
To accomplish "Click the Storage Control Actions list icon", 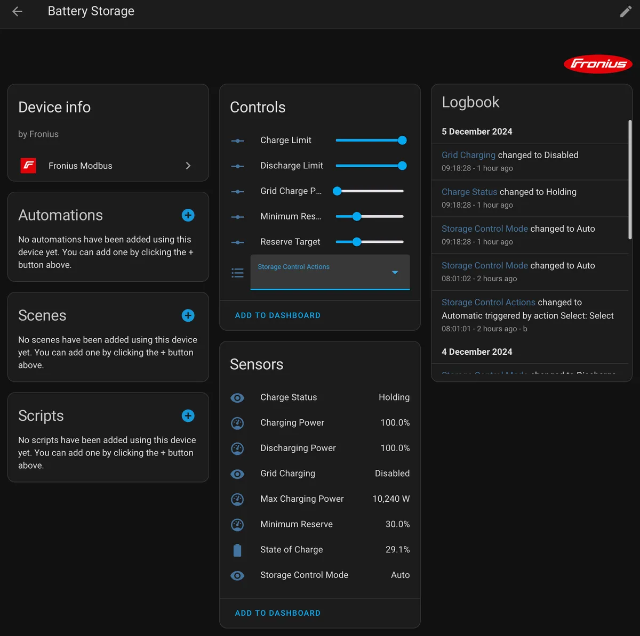I will [238, 273].
